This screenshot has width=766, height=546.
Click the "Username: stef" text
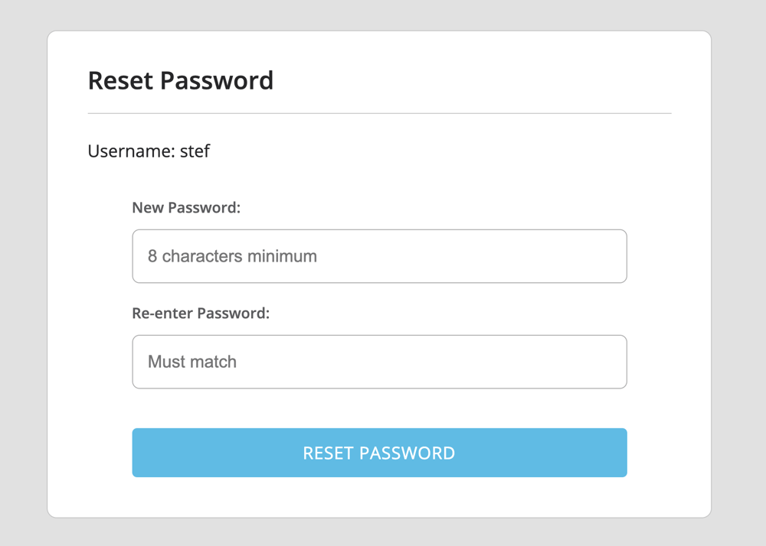(x=149, y=151)
